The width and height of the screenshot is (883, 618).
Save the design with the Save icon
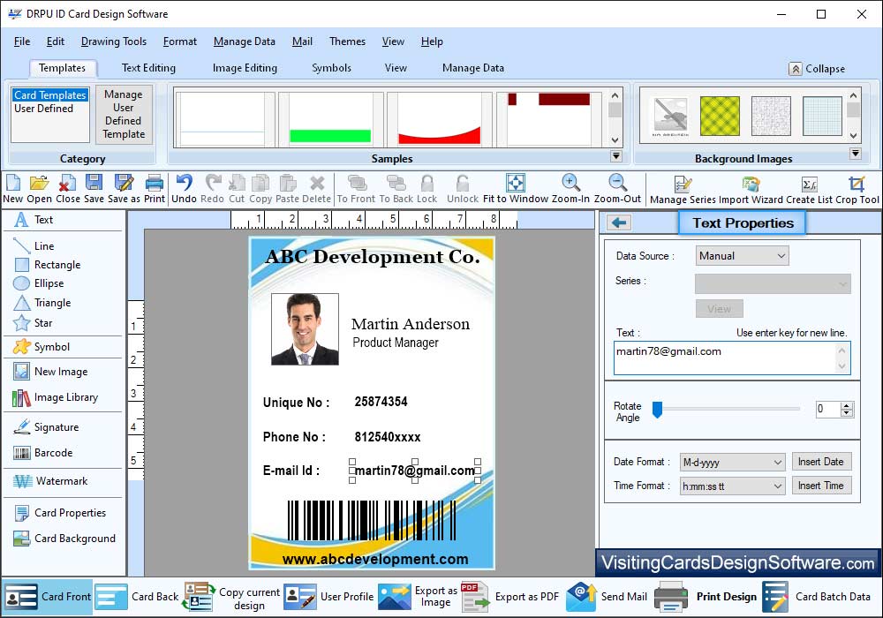point(94,189)
